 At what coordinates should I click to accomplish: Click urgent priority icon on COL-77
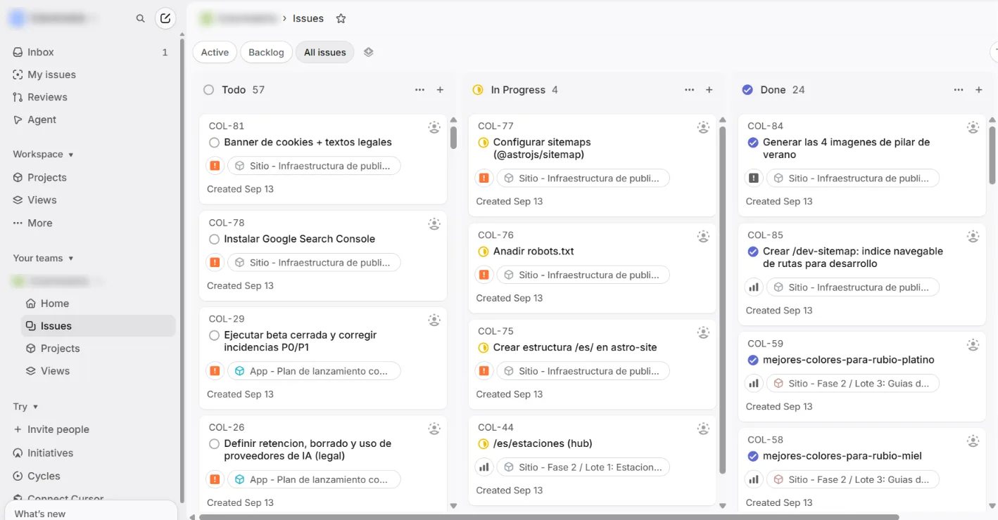(x=484, y=178)
